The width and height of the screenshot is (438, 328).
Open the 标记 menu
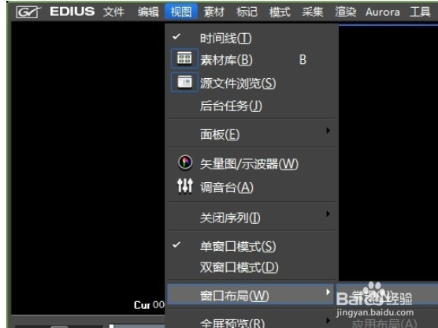coord(247,12)
